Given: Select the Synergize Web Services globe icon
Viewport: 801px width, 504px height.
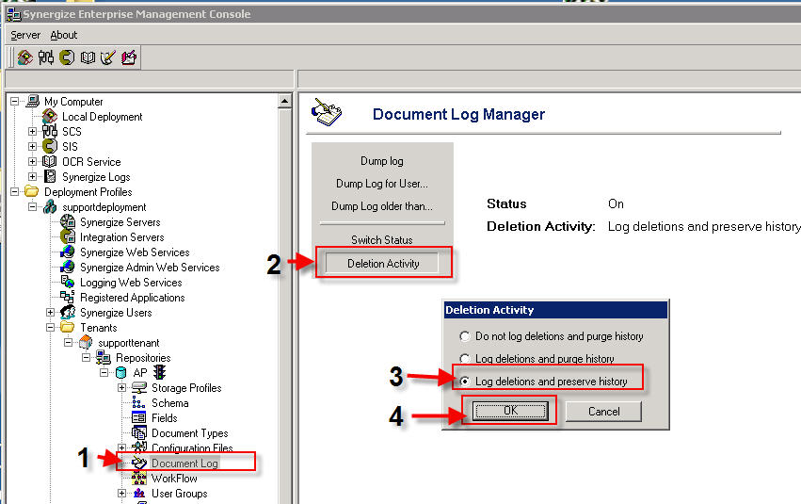Looking at the screenshot, I should click(68, 252).
